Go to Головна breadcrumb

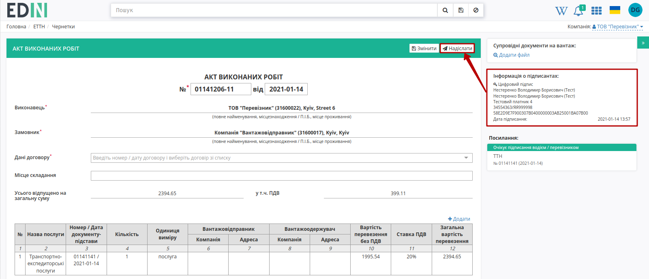click(16, 27)
